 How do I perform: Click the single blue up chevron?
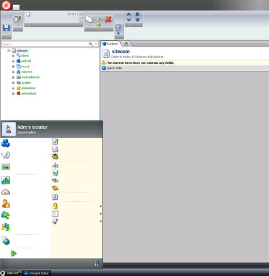pyautogui.click(x=129, y=14)
